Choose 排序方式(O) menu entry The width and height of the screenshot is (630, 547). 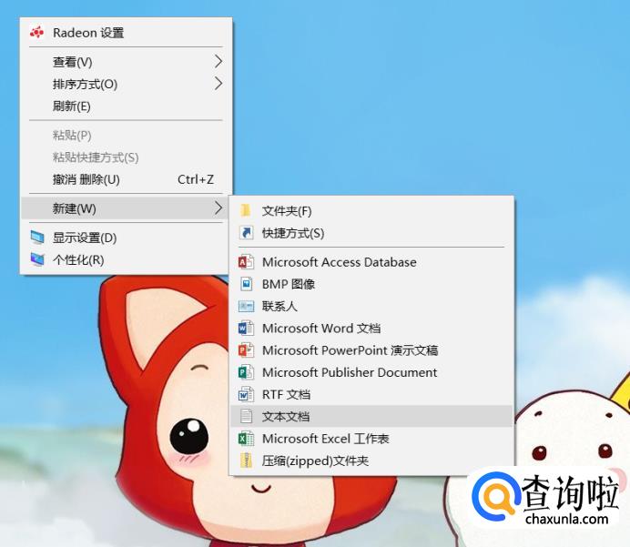click(x=126, y=84)
